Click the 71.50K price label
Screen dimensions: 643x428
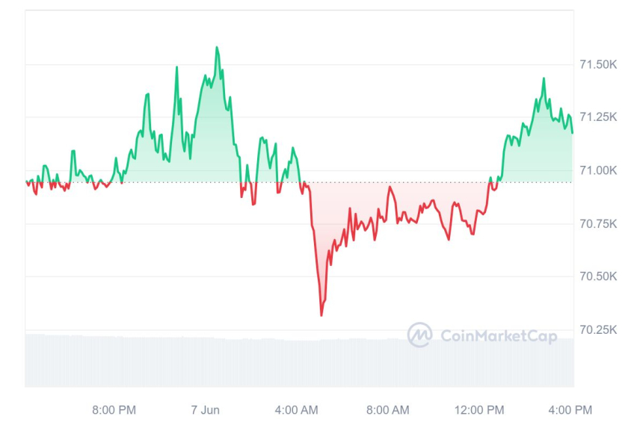599,65
